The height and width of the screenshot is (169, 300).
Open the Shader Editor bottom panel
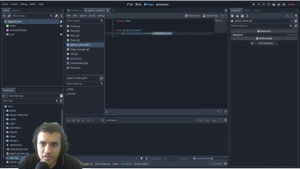click(141, 164)
